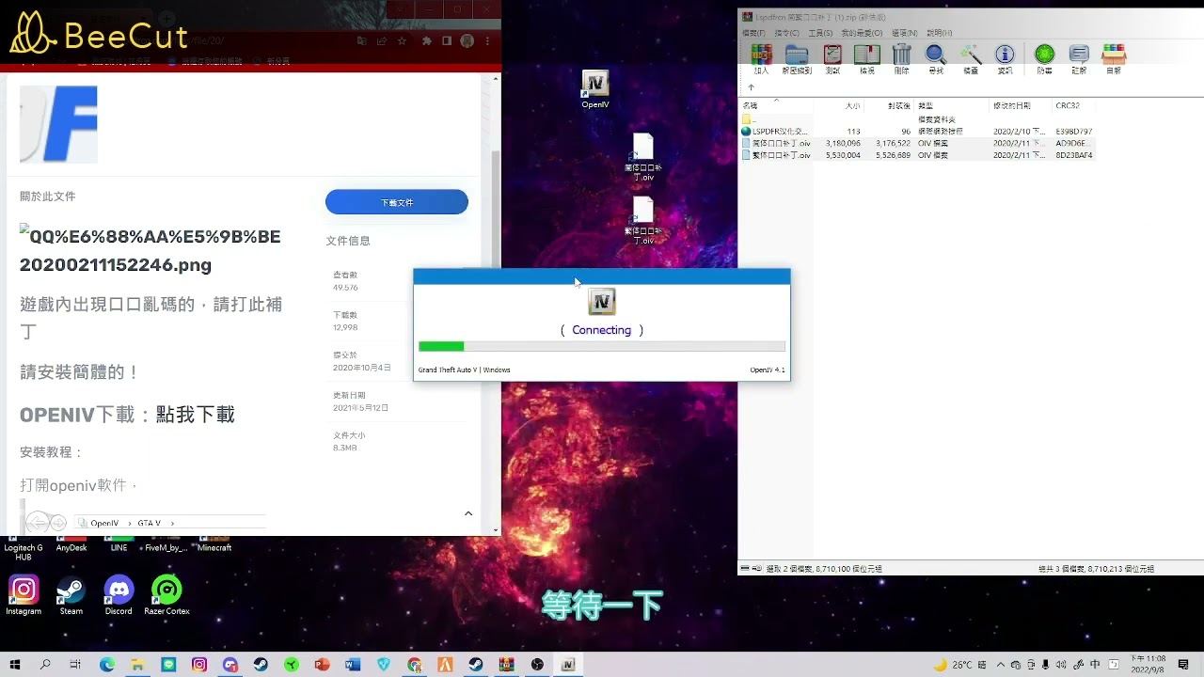Open the Windows notification center icon
Viewport: 1204px width, 677px height.
click(1184, 665)
